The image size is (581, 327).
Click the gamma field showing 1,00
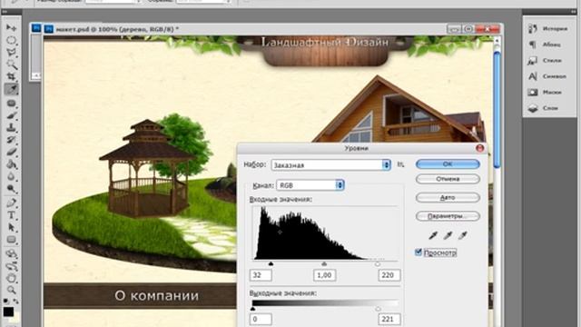tap(324, 275)
